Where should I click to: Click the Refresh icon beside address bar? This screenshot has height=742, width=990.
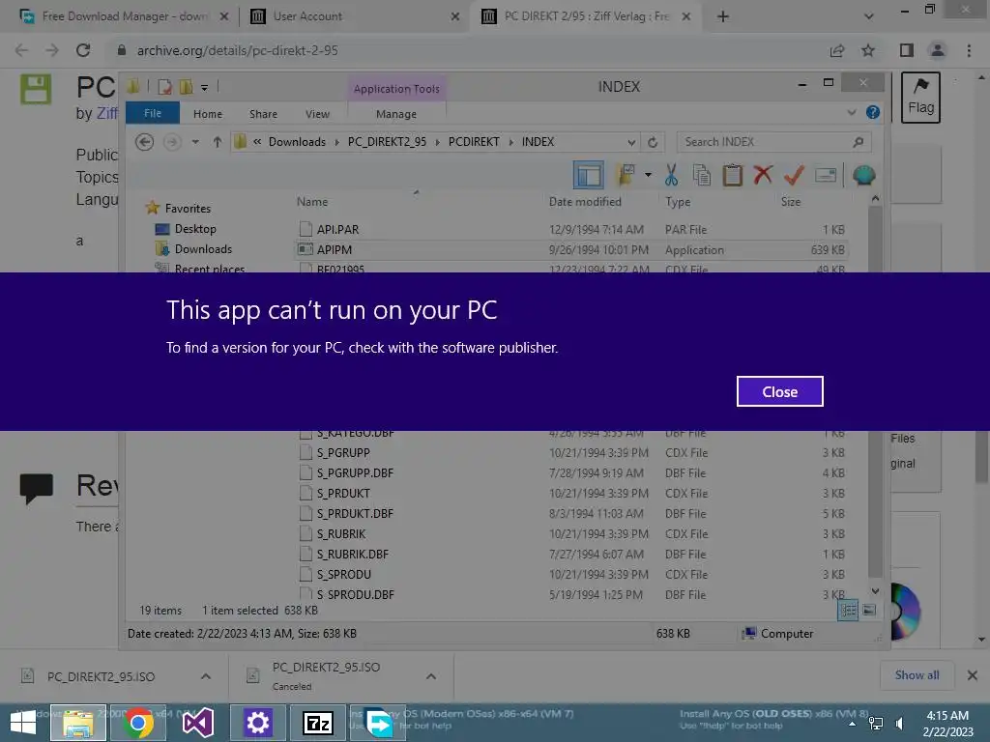653,142
